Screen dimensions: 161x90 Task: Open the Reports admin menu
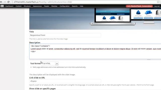(75, 6)
